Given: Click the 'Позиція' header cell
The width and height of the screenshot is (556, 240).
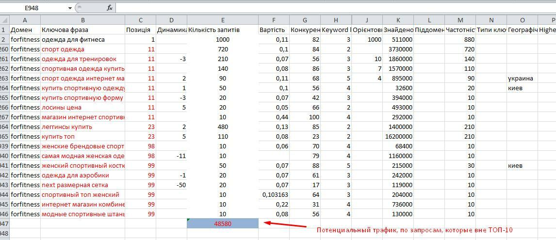Looking at the screenshot, I should pos(140,30).
